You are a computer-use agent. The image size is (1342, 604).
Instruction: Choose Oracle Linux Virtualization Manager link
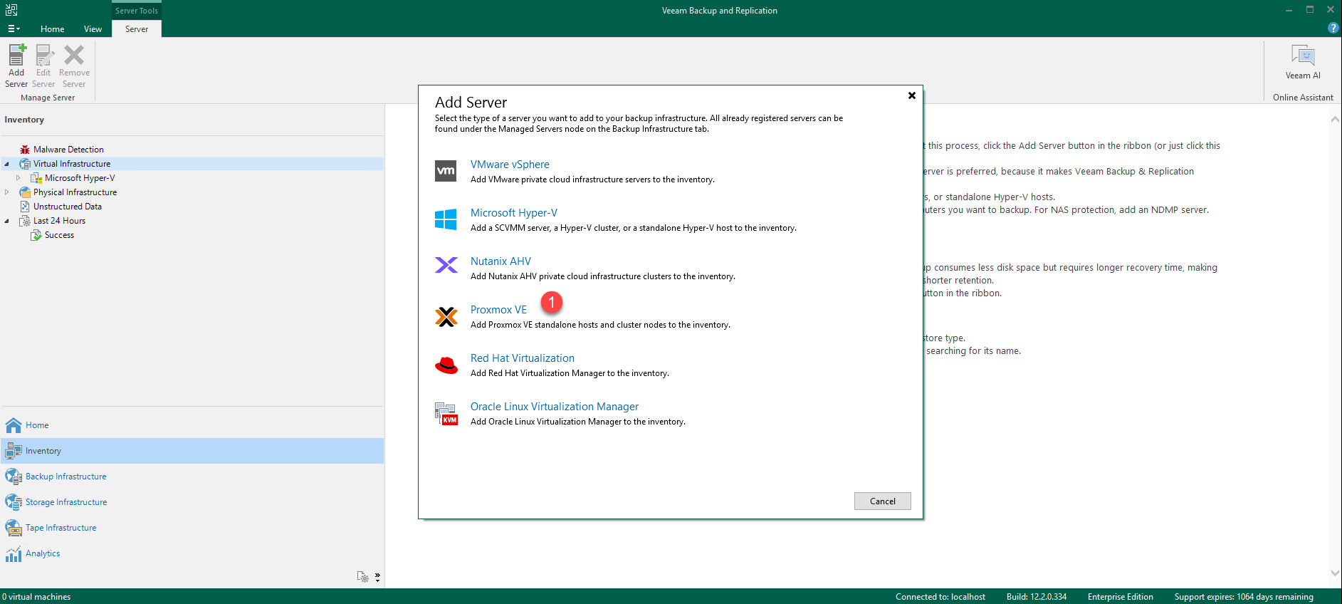tap(555, 407)
